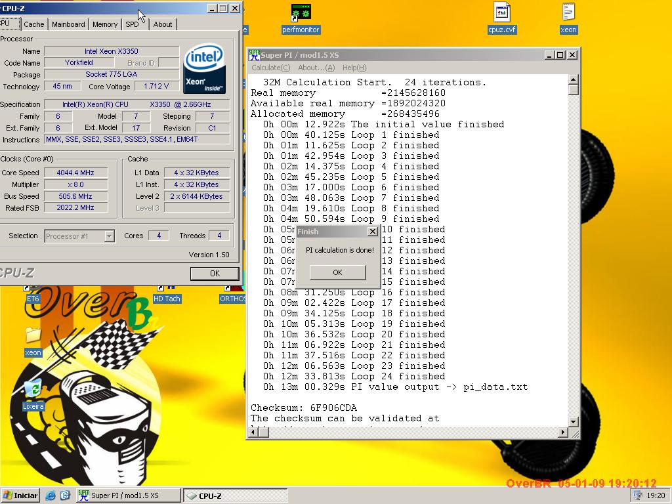The image size is (672, 504).
Task: Open the Iniciar start menu
Action: tap(20, 495)
